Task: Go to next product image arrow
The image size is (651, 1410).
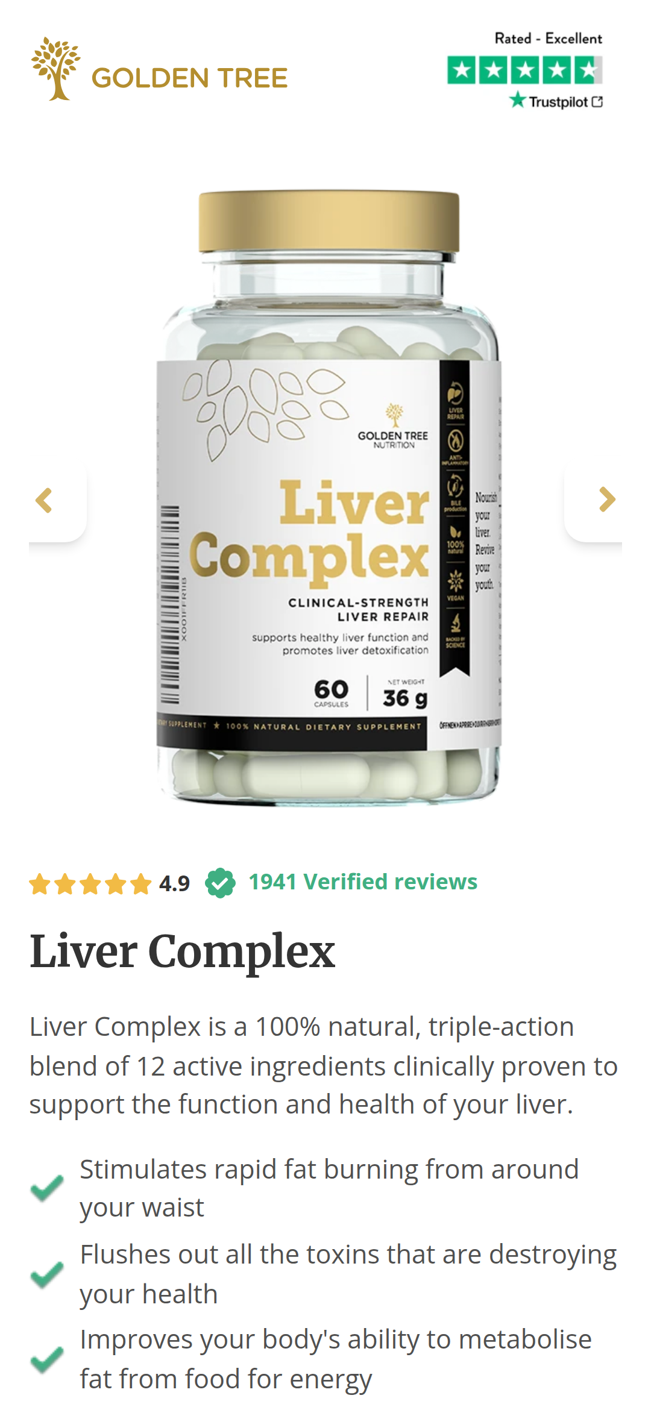Action: [x=606, y=499]
